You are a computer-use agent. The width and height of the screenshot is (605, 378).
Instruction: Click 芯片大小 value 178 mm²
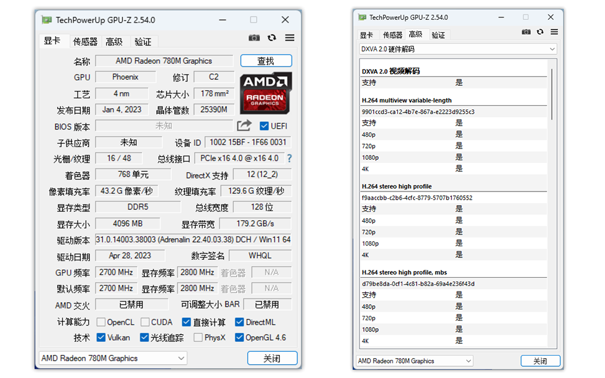(215, 93)
